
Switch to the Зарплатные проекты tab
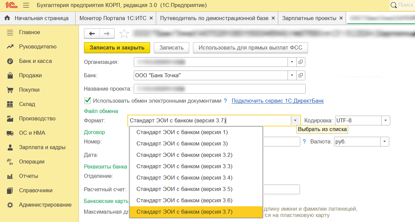309,18
